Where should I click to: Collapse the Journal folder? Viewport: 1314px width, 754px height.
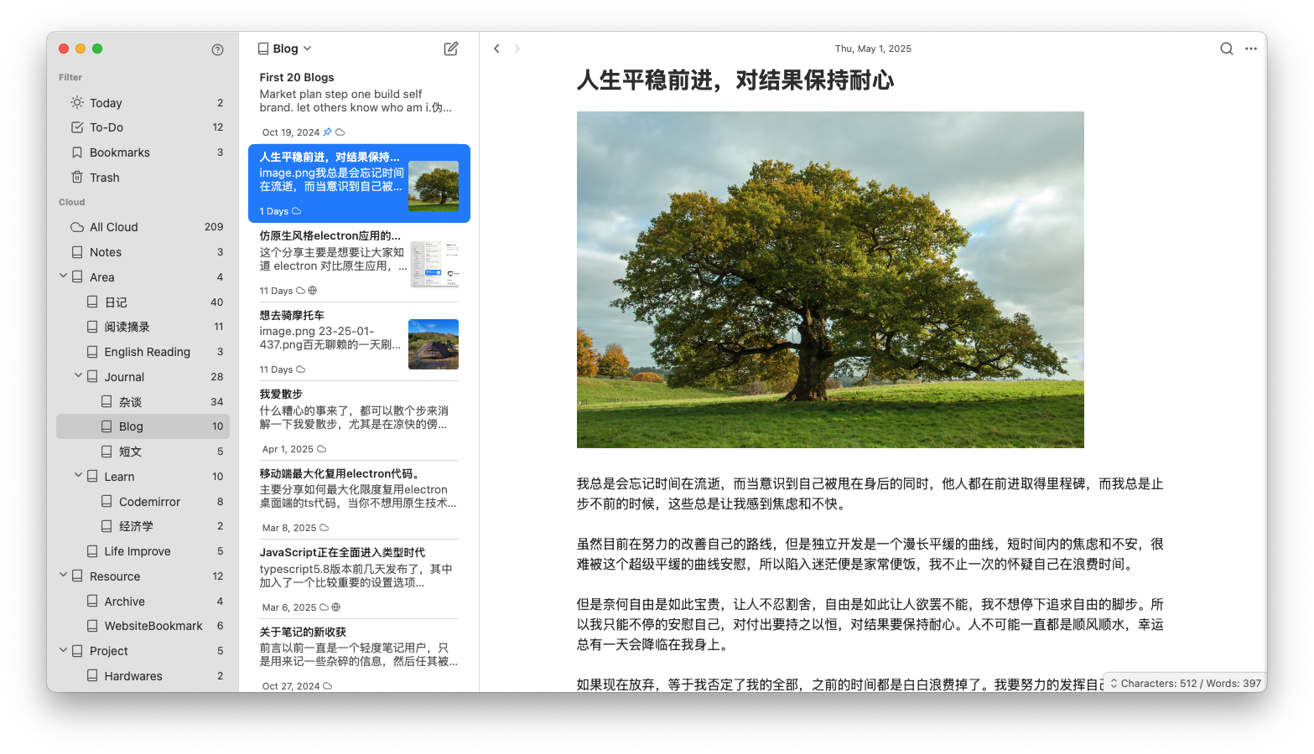click(x=78, y=375)
